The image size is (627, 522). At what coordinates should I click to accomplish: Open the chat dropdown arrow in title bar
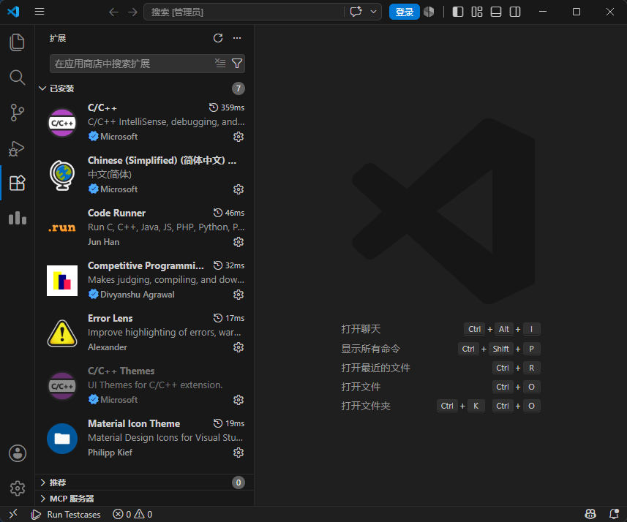coord(373,12)
